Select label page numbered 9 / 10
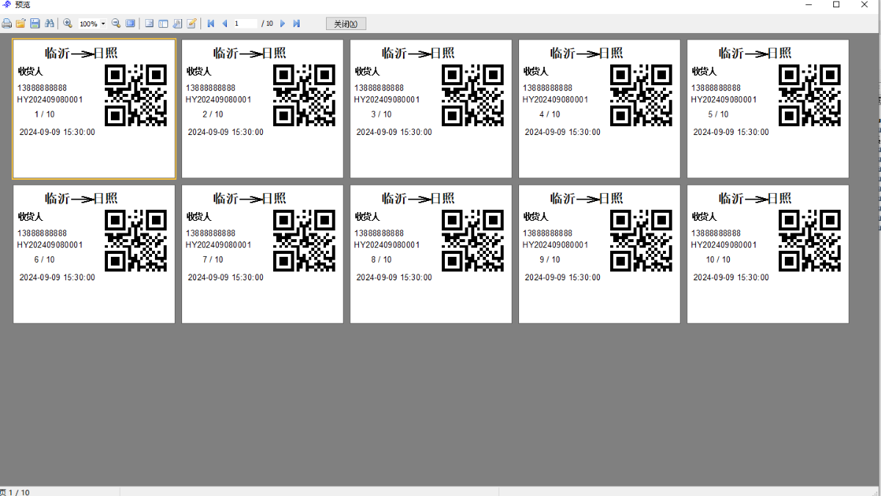 [600, 254]
